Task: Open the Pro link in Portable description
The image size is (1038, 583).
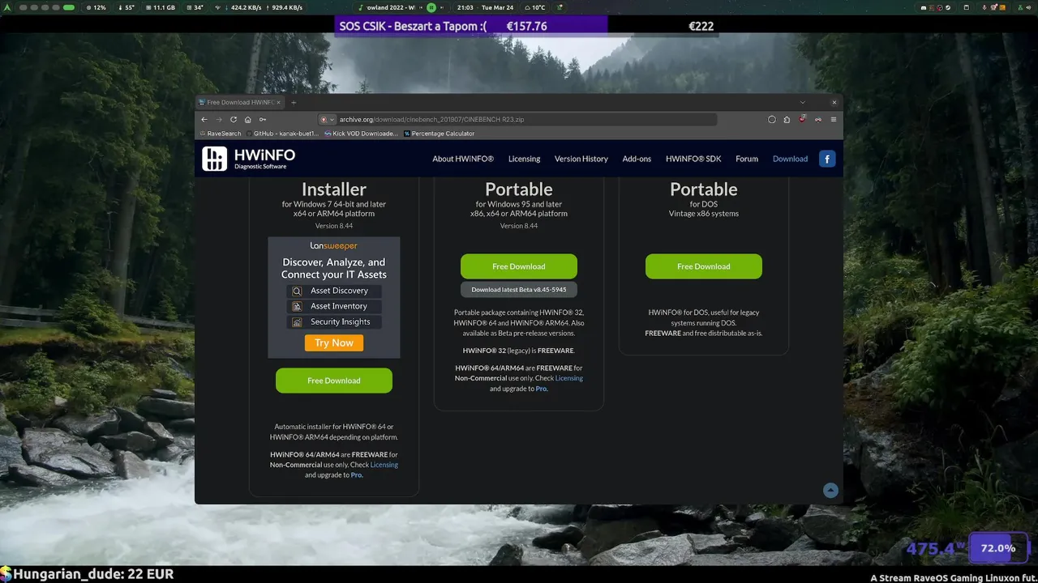Action: tap(542, 389)
